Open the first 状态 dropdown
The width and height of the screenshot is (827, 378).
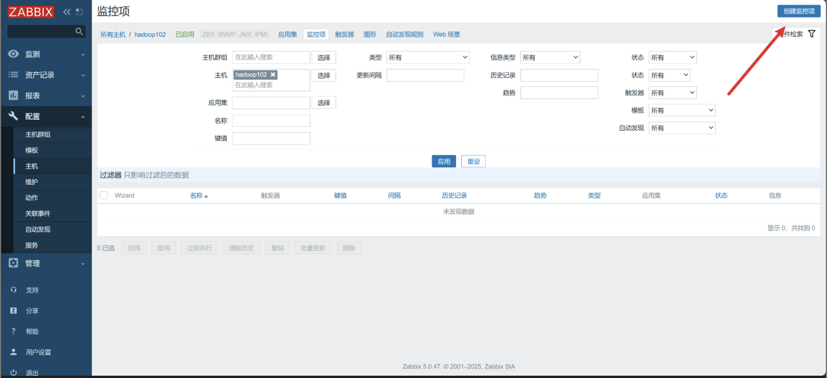673,57
